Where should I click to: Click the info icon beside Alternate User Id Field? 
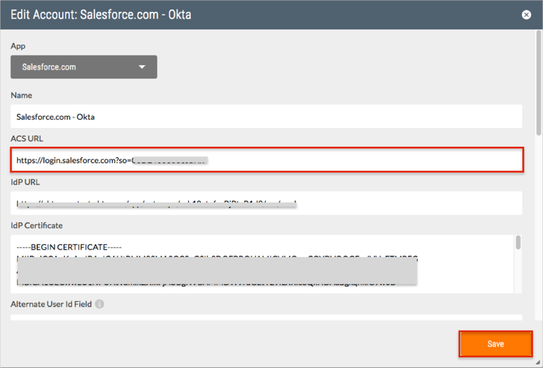coord(99,304)
